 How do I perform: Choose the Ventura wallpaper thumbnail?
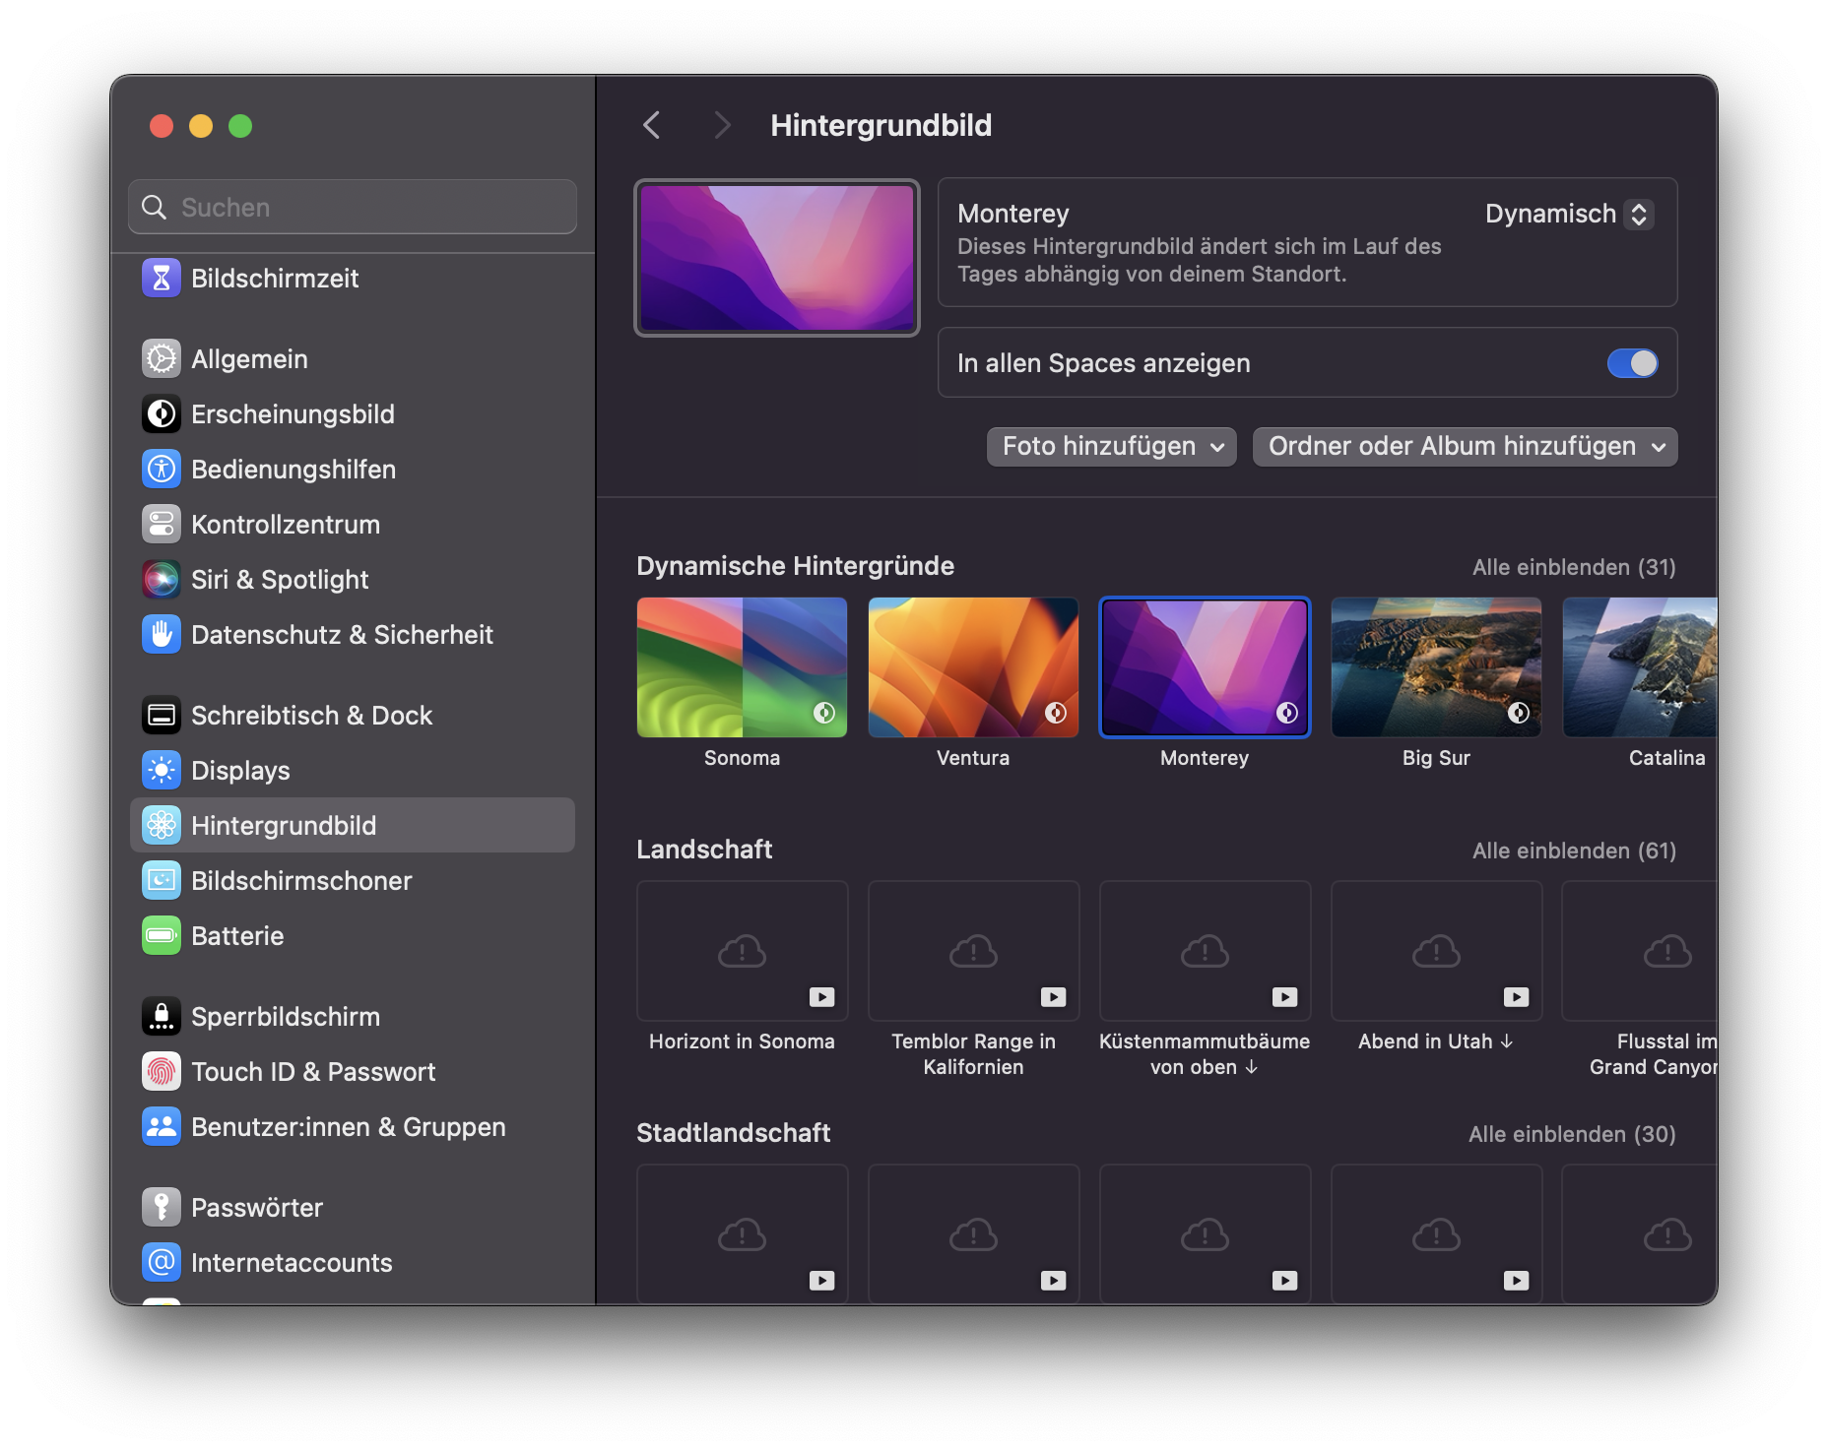pyautogui.click(x=973, y=667)
